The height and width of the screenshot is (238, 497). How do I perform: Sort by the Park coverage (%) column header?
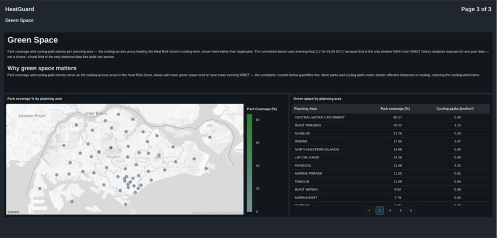coord(395,109)
